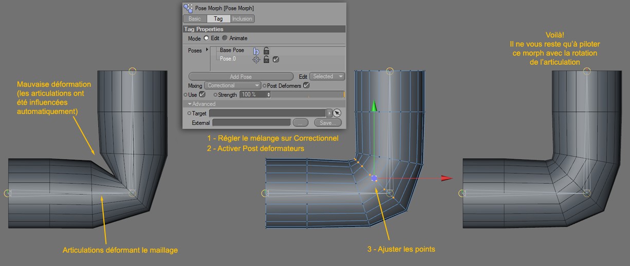Click the Base Pose lock icon
The width and height of the screenshot is (630, 266).
click(x=266, y=50)
